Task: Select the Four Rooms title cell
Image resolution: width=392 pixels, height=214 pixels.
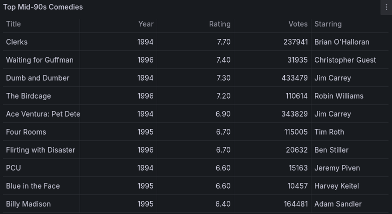Action: coord(41,132)
